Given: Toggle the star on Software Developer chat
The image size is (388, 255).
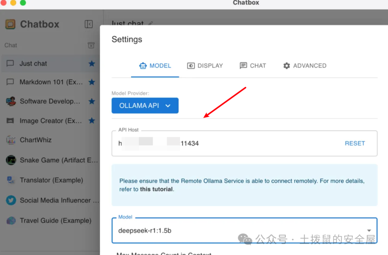Looking at the screenshot, I should (92, 101).
